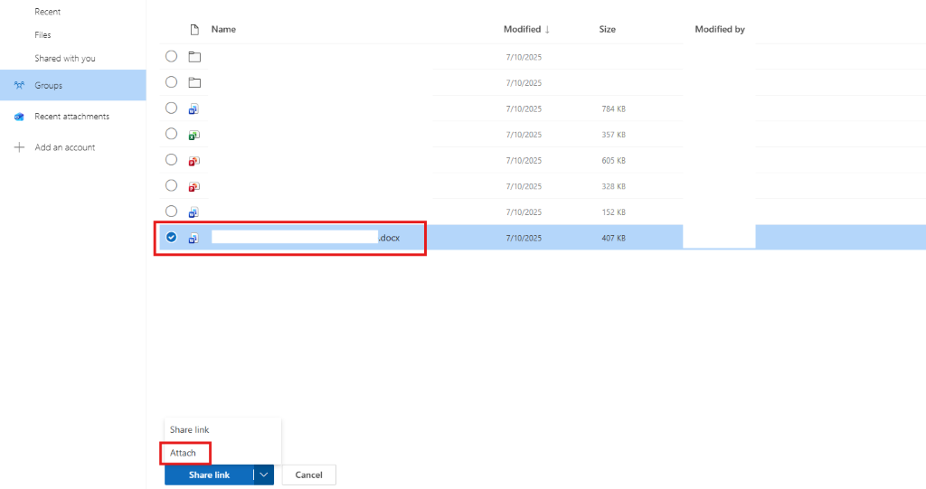The image size is (926, 489).
Task: Open Recent attachments in the sidebar
Action: [x=72, y=117]
